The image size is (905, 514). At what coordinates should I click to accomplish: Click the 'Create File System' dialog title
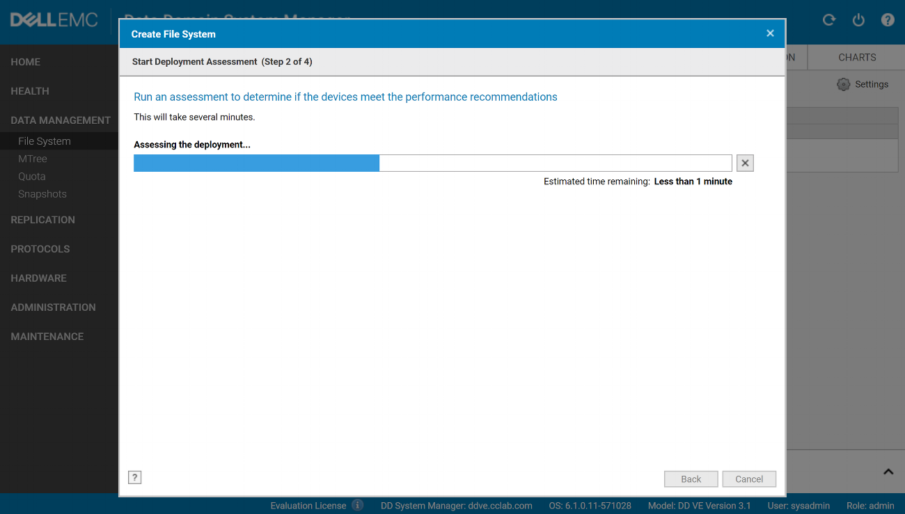[173, 34]
